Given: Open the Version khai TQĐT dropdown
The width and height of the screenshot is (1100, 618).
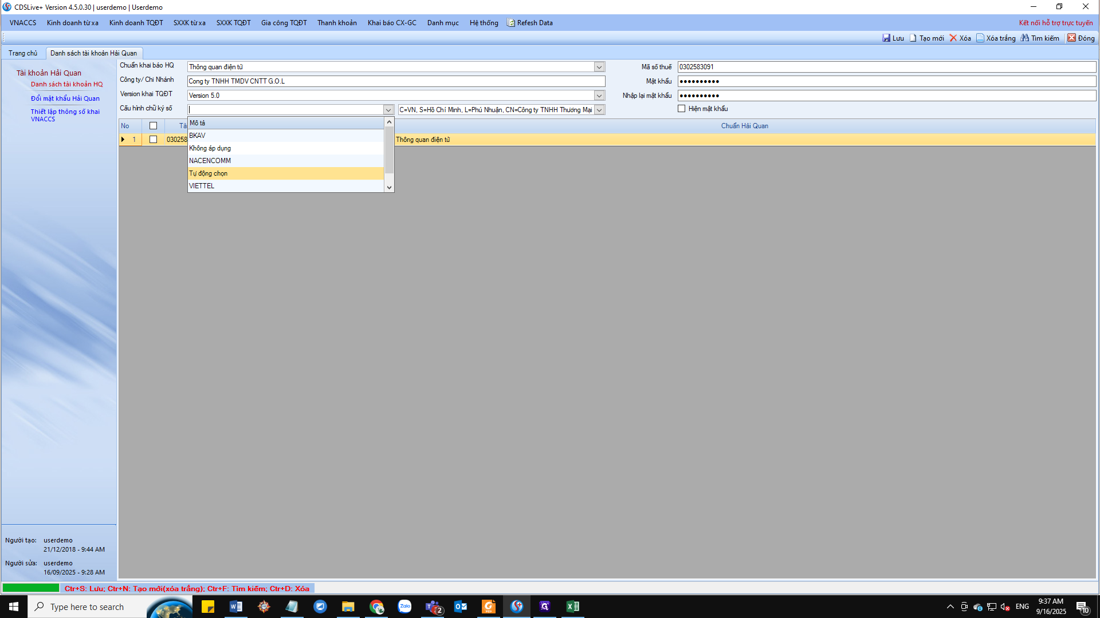Looking at the screenshot, I should click(599, 96).
